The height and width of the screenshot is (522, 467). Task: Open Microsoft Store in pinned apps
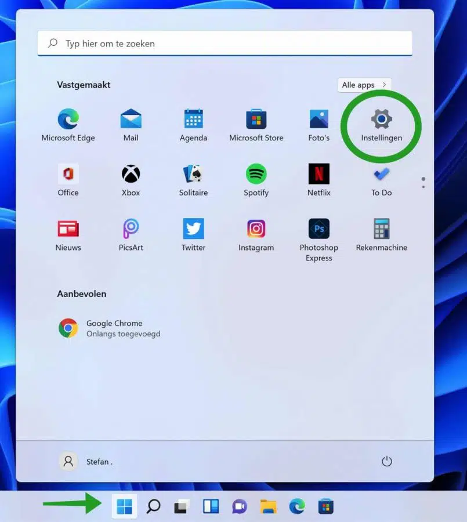point(256,125)
